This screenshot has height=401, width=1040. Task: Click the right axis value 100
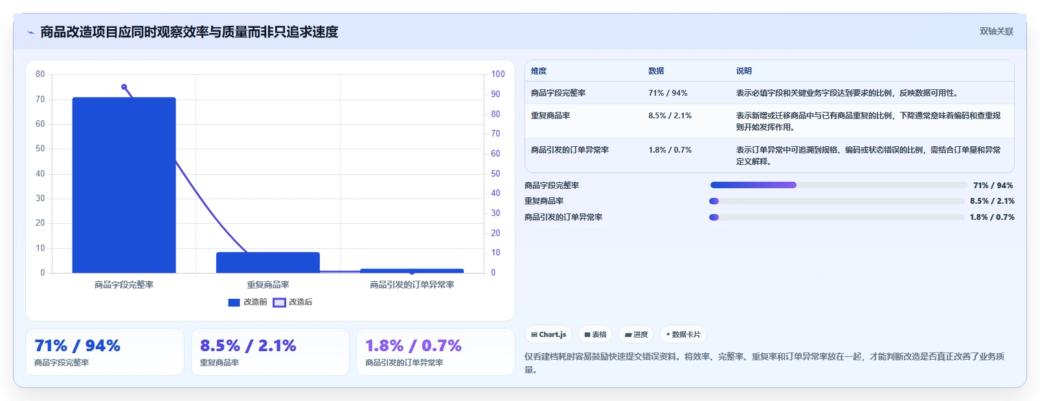pos(498,74)
